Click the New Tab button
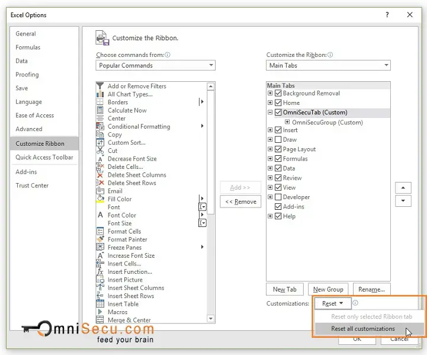This screenshot has height=355, width=427. click(285, 289)
